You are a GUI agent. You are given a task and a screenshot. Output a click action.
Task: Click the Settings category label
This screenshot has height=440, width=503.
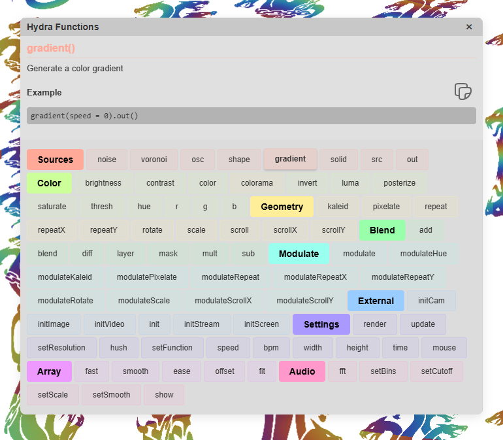(x=321, y=324)
